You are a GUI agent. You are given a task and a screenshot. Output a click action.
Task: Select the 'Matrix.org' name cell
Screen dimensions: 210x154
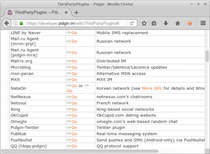click(x=38, y=61)
